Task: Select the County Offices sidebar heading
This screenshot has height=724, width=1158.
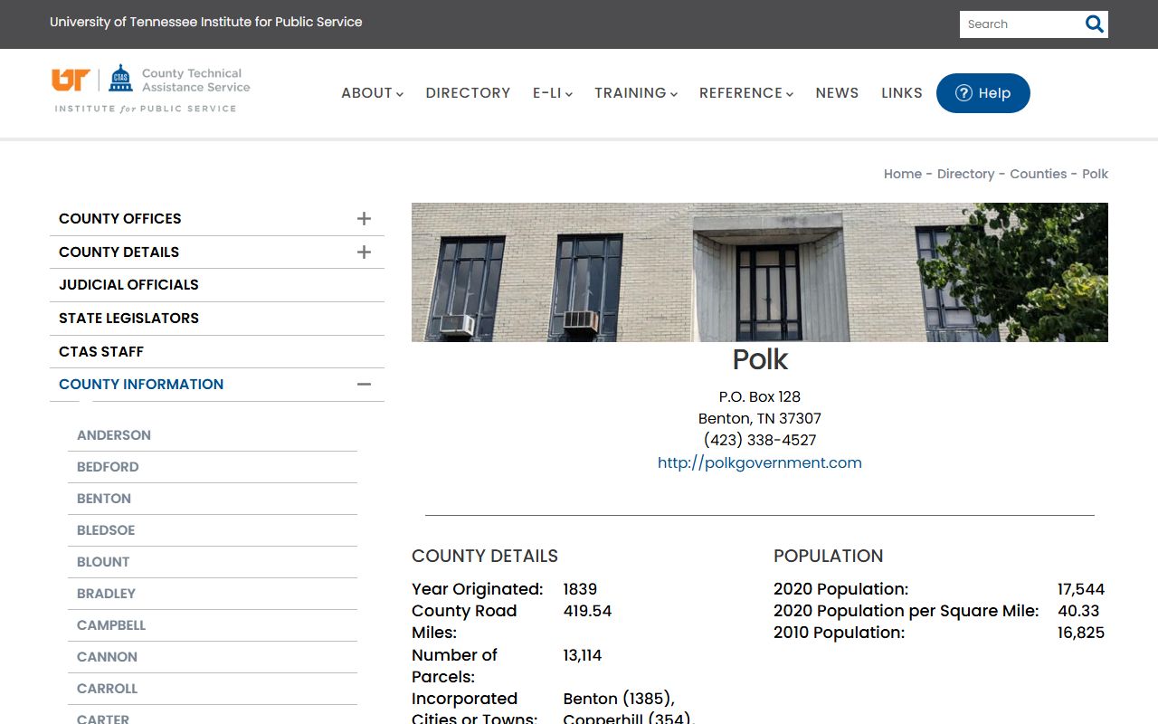Action: [x=120, y=219]
